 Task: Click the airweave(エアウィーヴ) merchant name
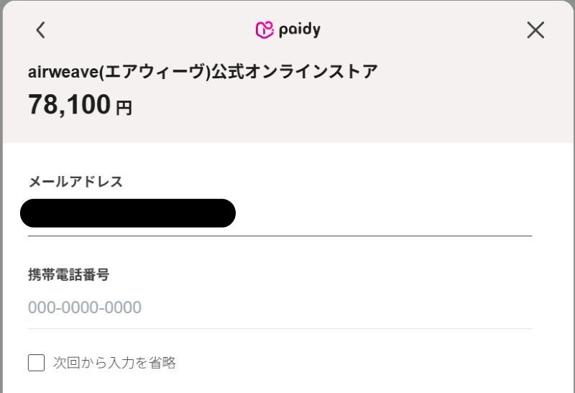click(119, 72)
